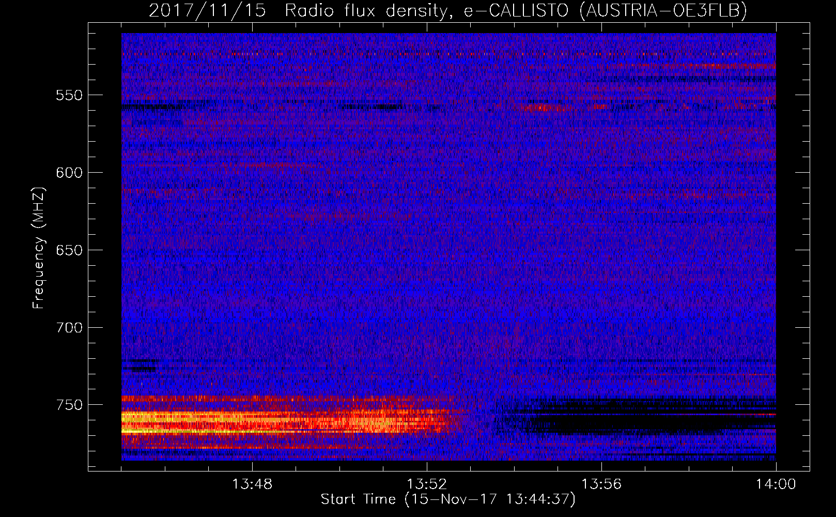Click the 750 frequency tick label
The width and height of the screenshot is (836, 517).
tap(69, 405)
